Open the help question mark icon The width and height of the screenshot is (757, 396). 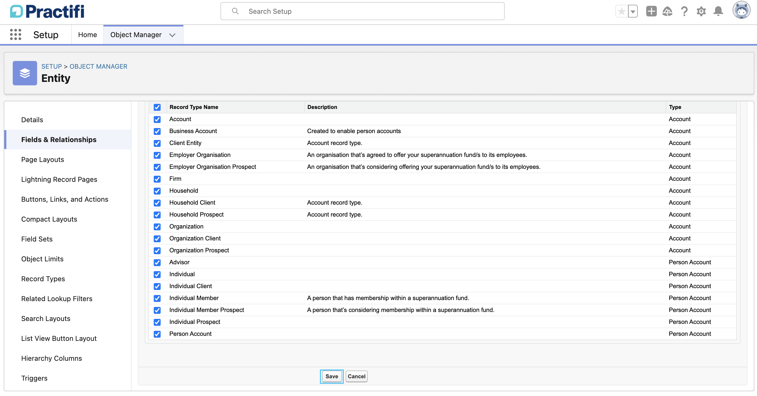tap(684, 11)
